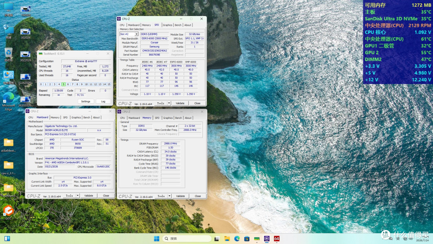The height and width of the screenshot is (244, 433).
Task: Switch to Mainboard tab in SPD window
Action: 134,25
